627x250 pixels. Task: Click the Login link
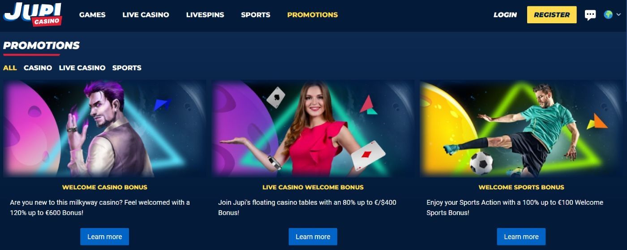click(x=505, y=15)
